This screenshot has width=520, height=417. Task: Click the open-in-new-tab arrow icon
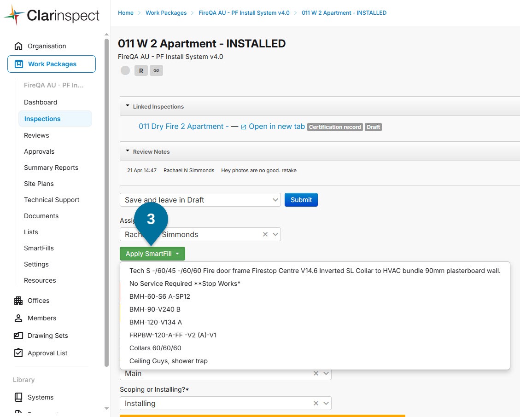tap(243, 127)
